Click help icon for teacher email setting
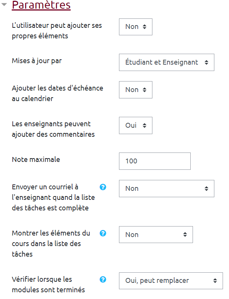Image resolution: width=229 pixels, height=299 pixels. (103, 187)
